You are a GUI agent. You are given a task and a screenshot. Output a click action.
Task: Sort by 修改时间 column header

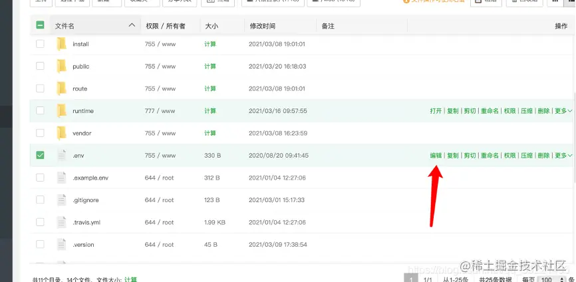(x=262, y=26)
